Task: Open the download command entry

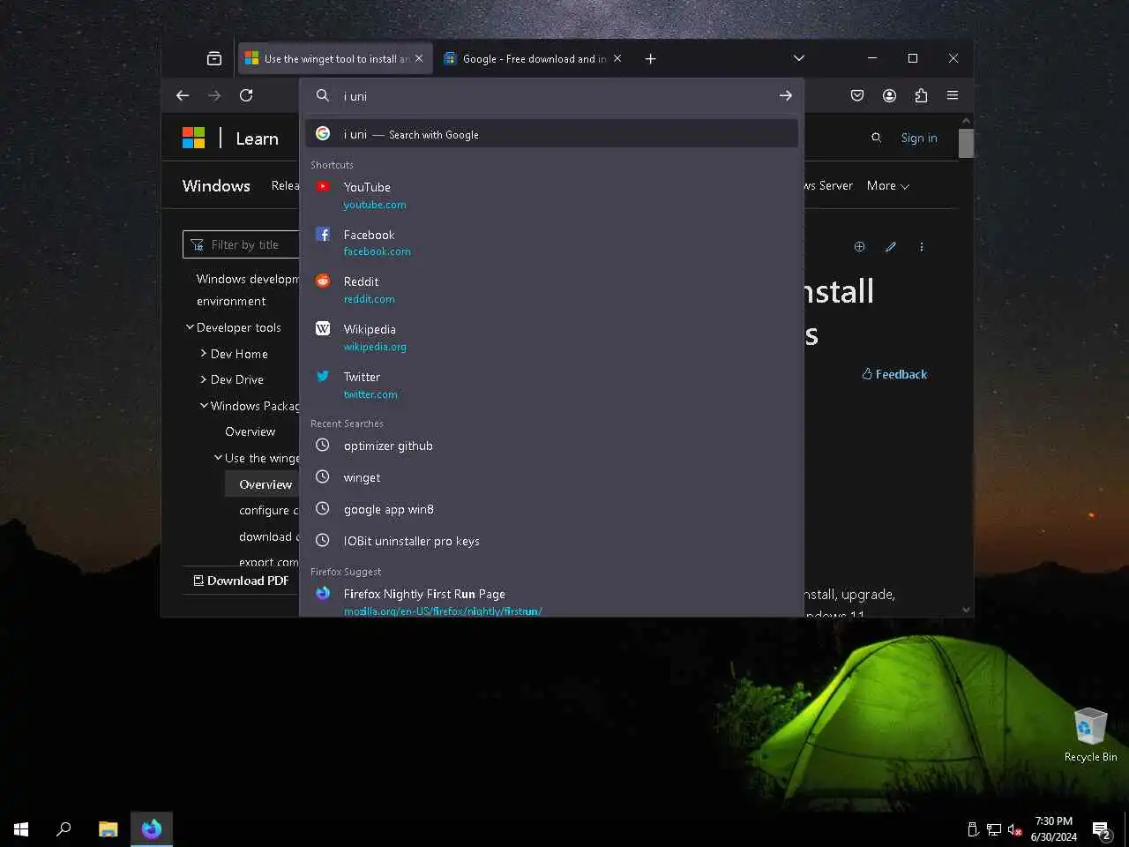Action: (x=269, y=536)
